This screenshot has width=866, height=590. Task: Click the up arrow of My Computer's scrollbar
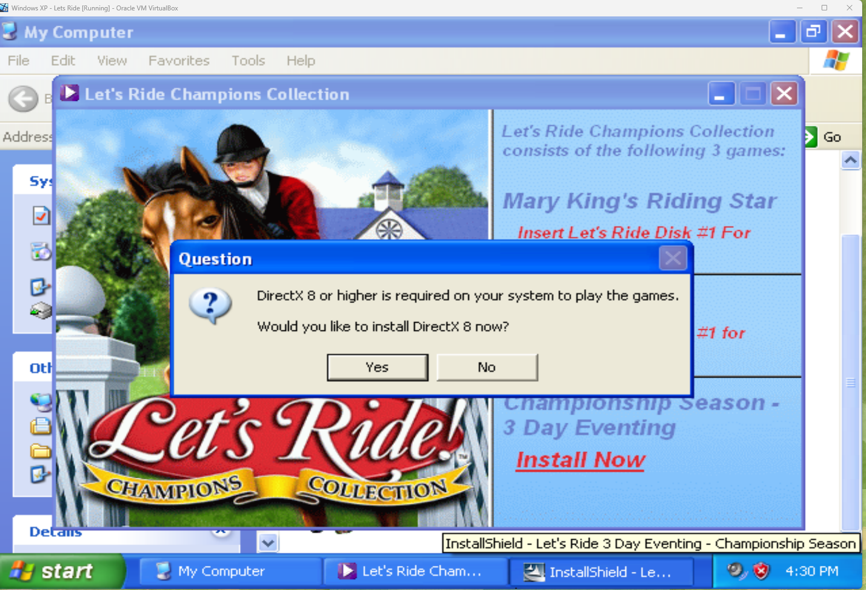[x=850, y=161]
